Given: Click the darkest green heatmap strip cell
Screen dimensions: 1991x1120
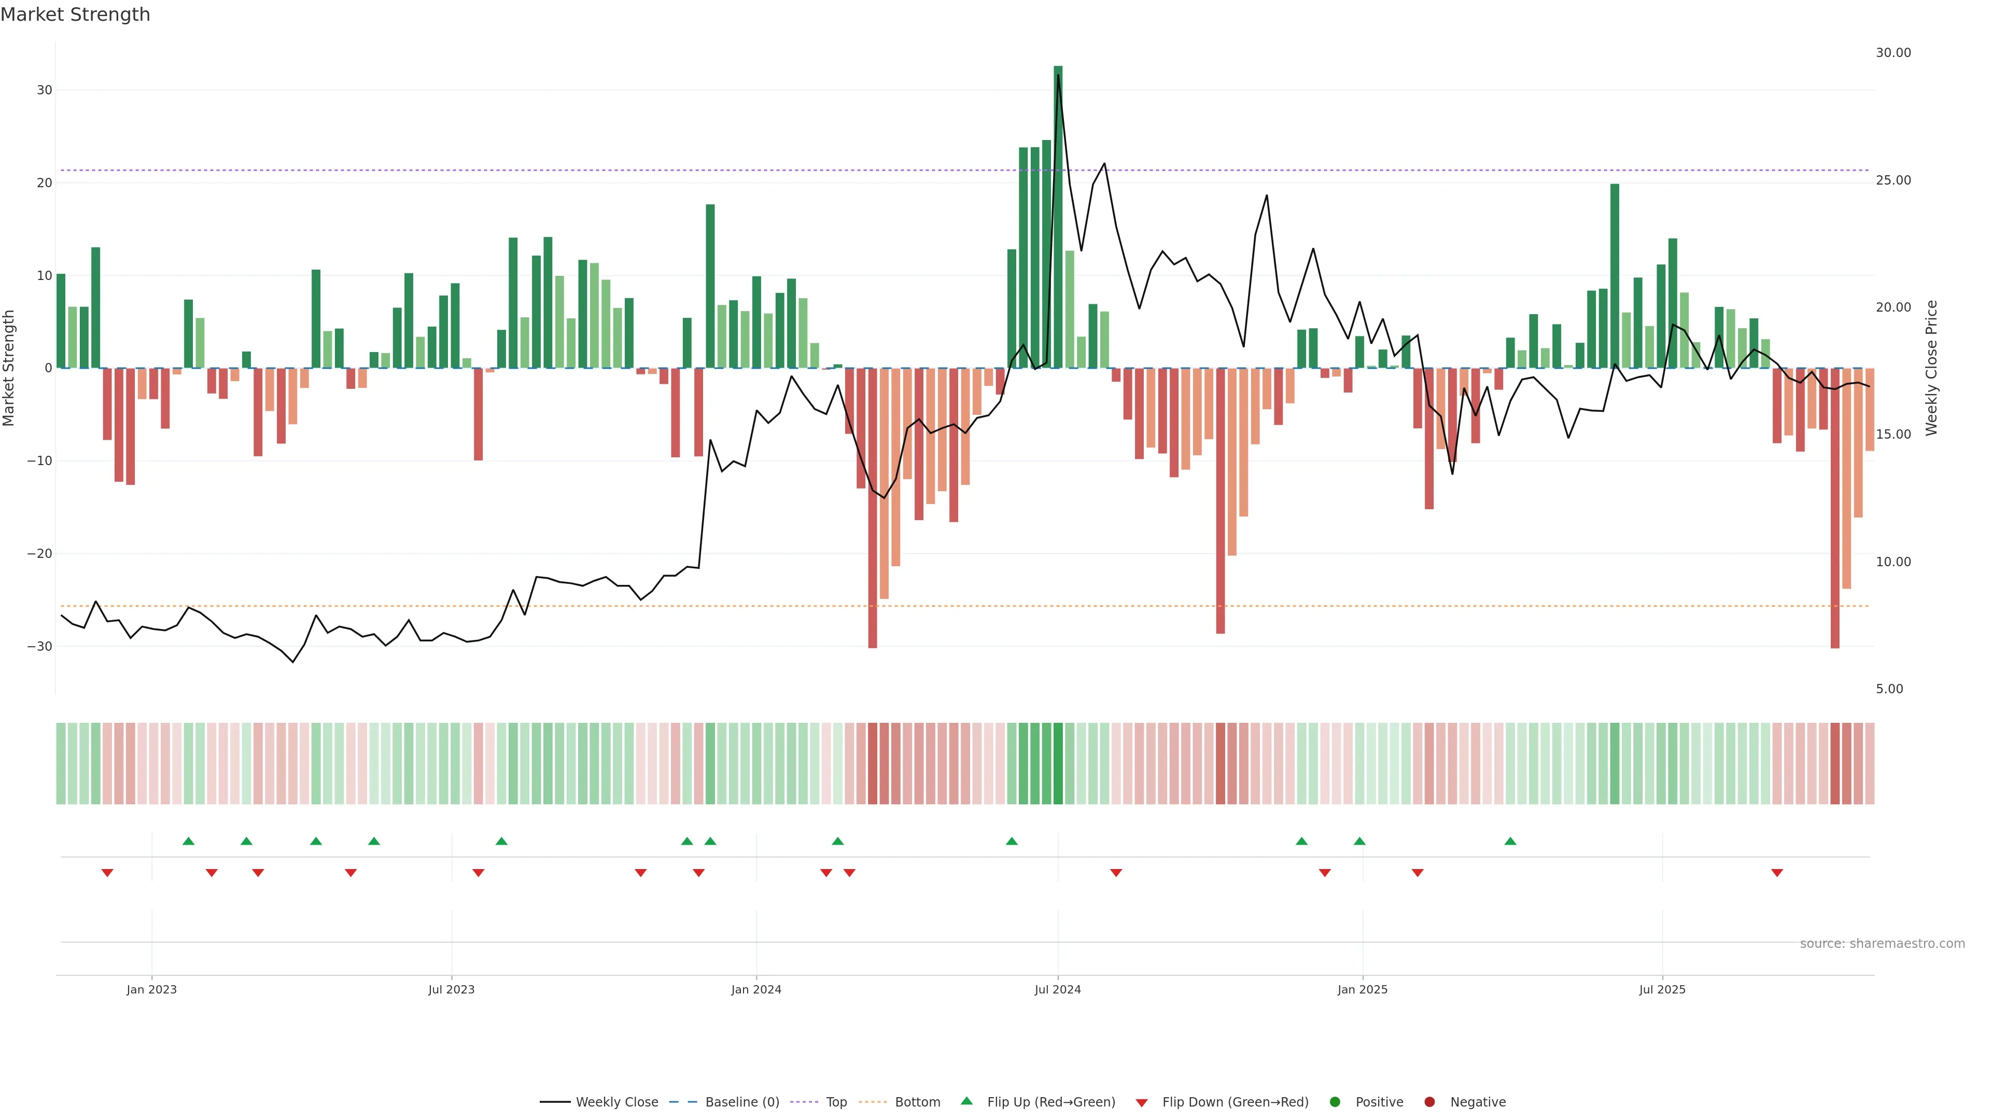Looking at the screenshot, I should point(1058,764).
